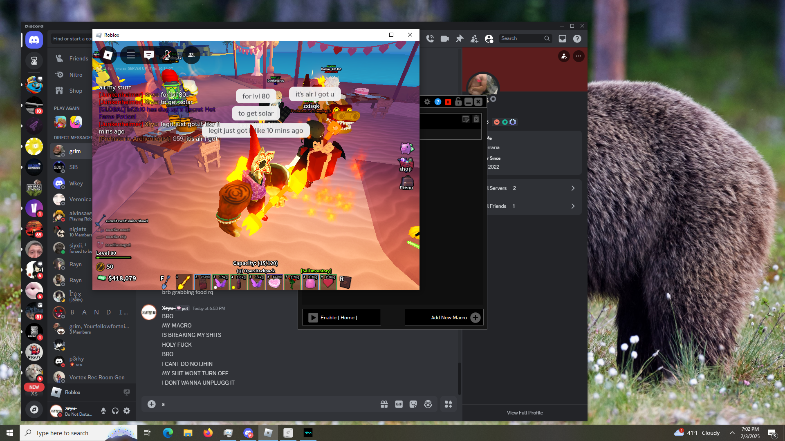Toggle the user profile panel
The image size is (785, 441).
[489, 38]
